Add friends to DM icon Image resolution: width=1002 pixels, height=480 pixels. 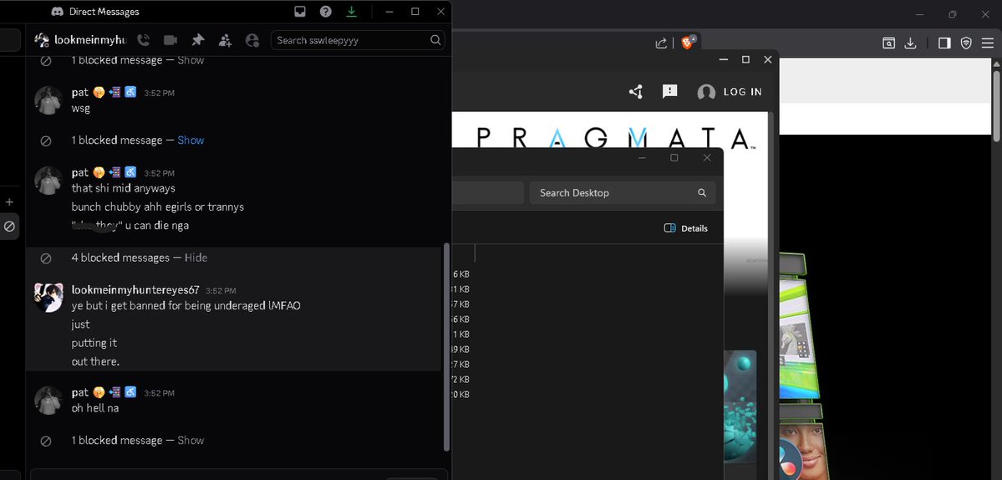click(225, 40)
